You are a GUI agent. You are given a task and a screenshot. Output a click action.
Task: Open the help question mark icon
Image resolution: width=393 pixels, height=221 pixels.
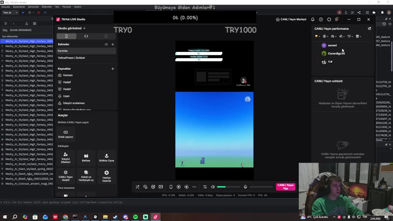(321, 19)
